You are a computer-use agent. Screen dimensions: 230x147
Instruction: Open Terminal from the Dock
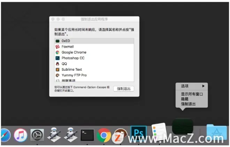point(87,135)
